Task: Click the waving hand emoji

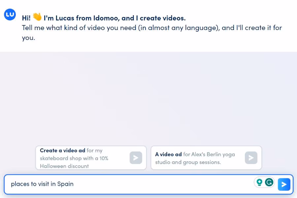Action: [37, 17]
